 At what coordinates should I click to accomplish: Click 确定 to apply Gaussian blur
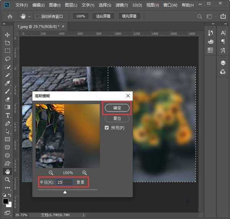117,108
